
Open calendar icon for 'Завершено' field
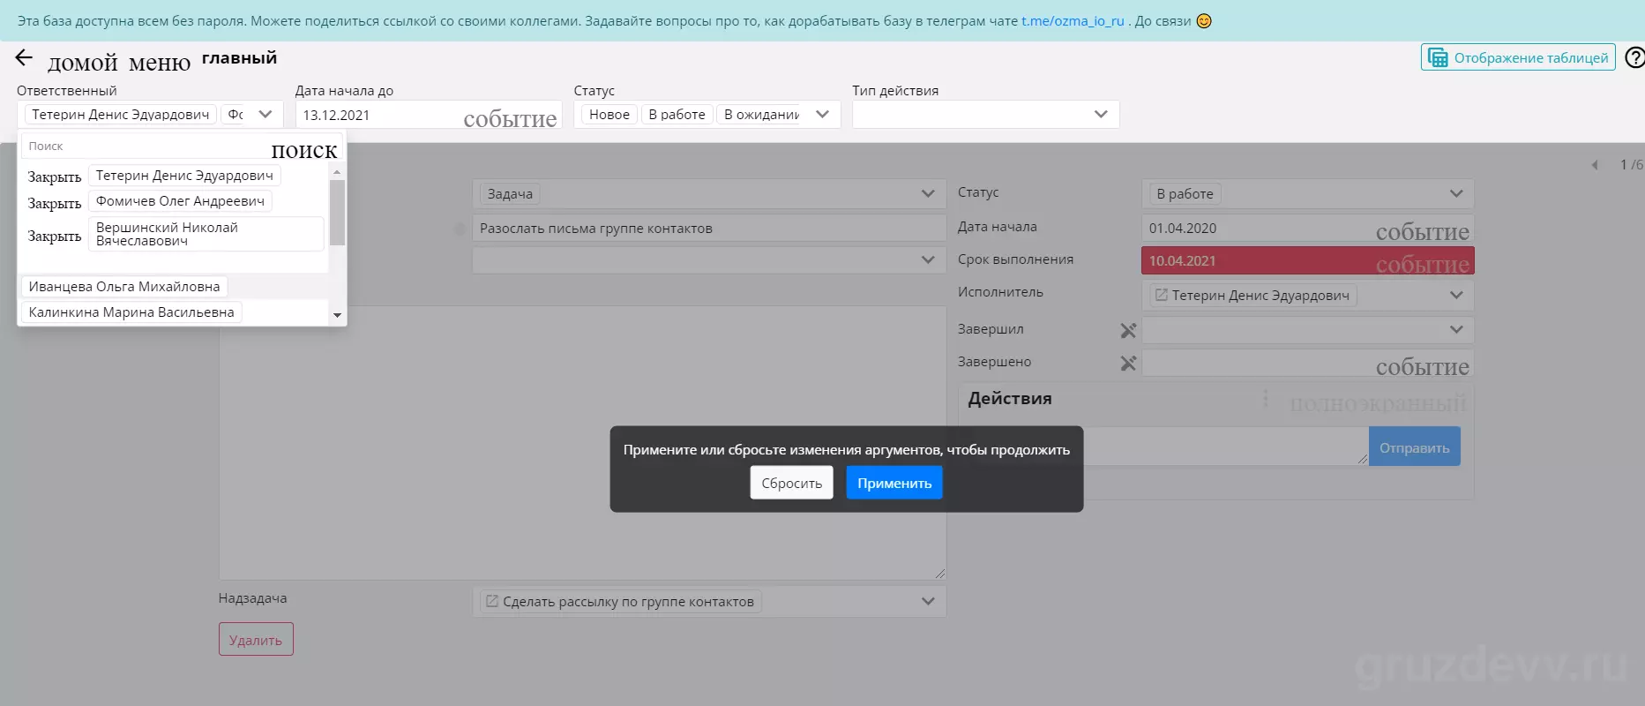(1422, 366)
